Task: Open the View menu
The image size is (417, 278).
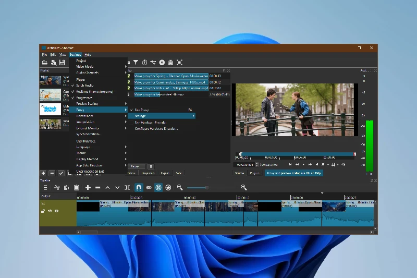Action: [63, 55]
